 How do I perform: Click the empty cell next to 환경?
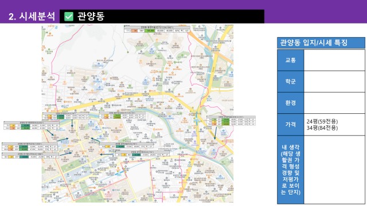tap(334, 103)
